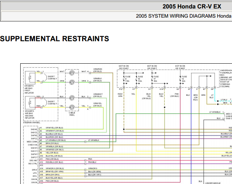Click "SHORT CONTACT" in second inflator box

point(52,103)
